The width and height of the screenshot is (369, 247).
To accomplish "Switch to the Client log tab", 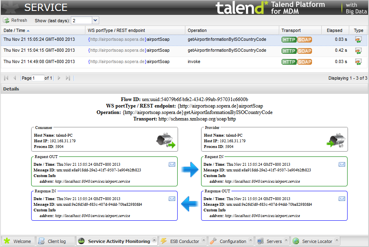I will 55,241.
